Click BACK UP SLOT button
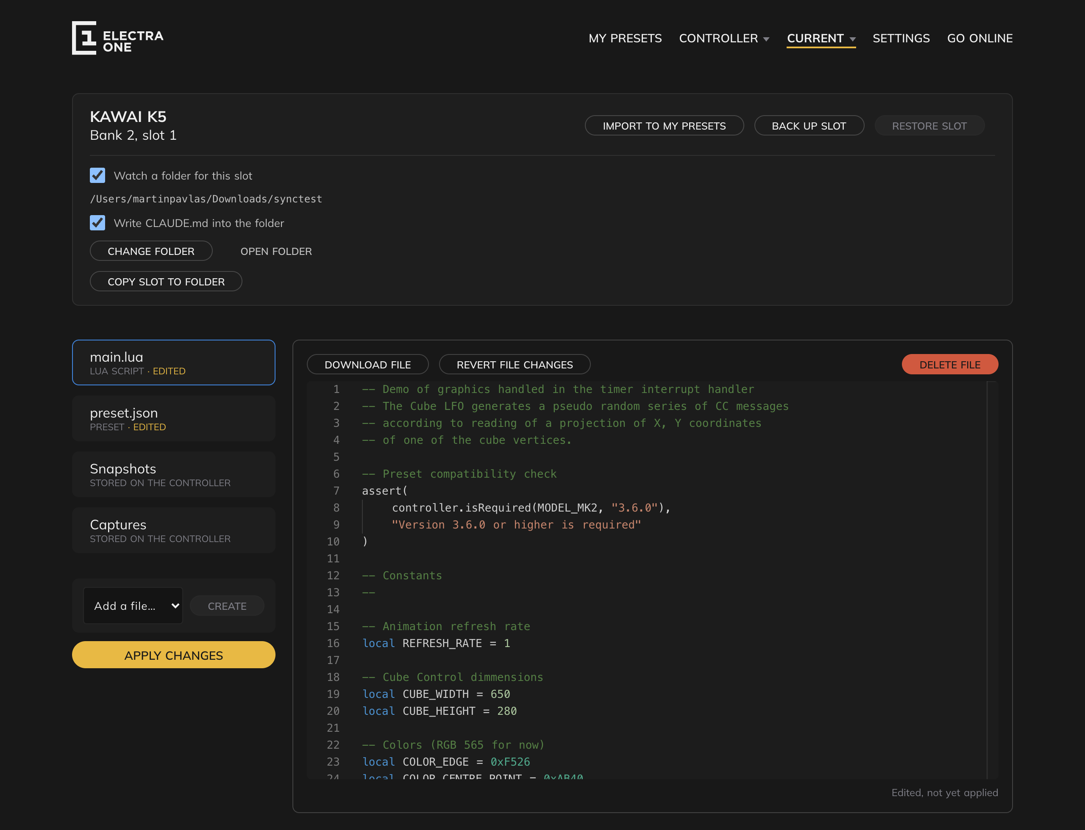Image resolution: width=1085 pixels, height=830 pixels. 809,125
